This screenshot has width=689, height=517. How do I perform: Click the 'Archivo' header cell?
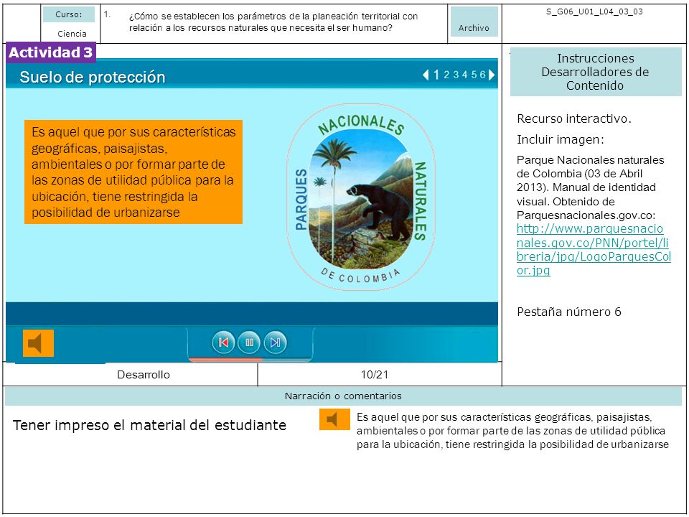pos(474,22)
